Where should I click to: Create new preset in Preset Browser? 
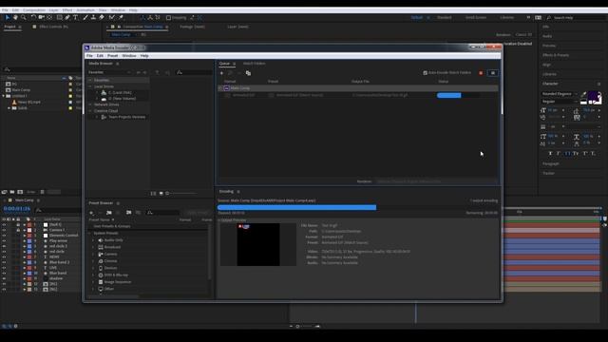91,213
